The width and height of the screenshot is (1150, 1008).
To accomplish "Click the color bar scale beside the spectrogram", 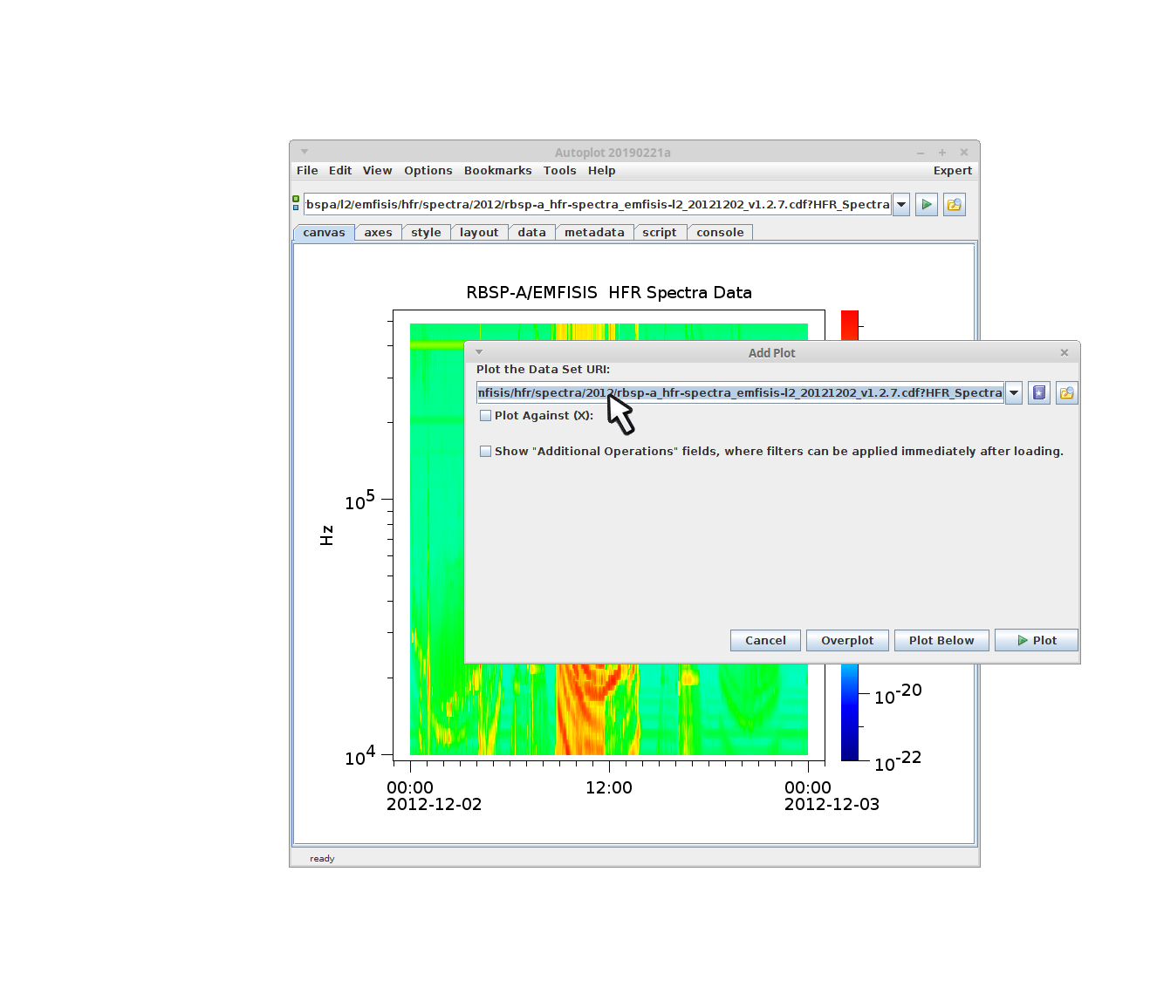I will click(850, 712).
